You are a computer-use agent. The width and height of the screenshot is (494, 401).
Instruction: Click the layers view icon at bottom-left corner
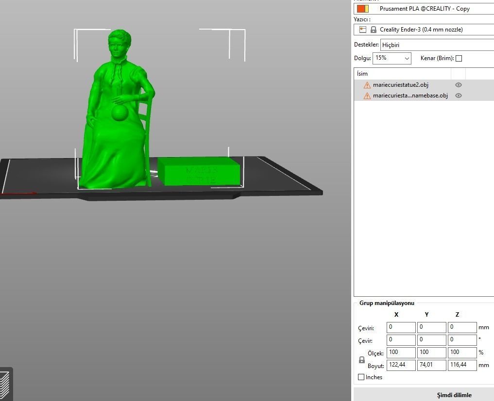click(6, 385)
